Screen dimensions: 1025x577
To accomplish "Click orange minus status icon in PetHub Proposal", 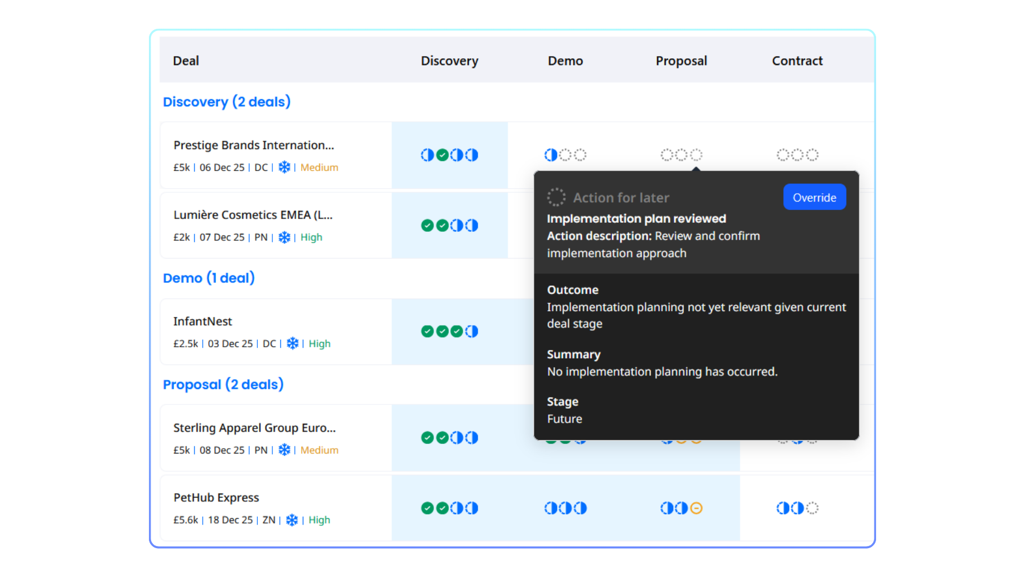I will (696, 508).
